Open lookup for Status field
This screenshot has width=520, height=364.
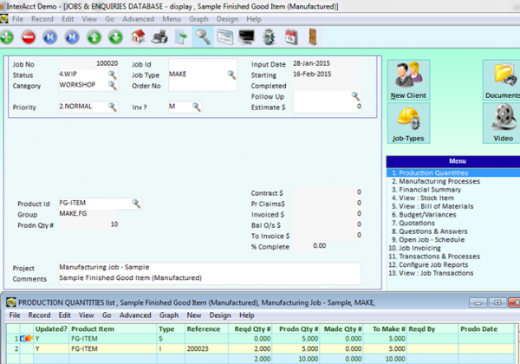(x=113, y=75)
